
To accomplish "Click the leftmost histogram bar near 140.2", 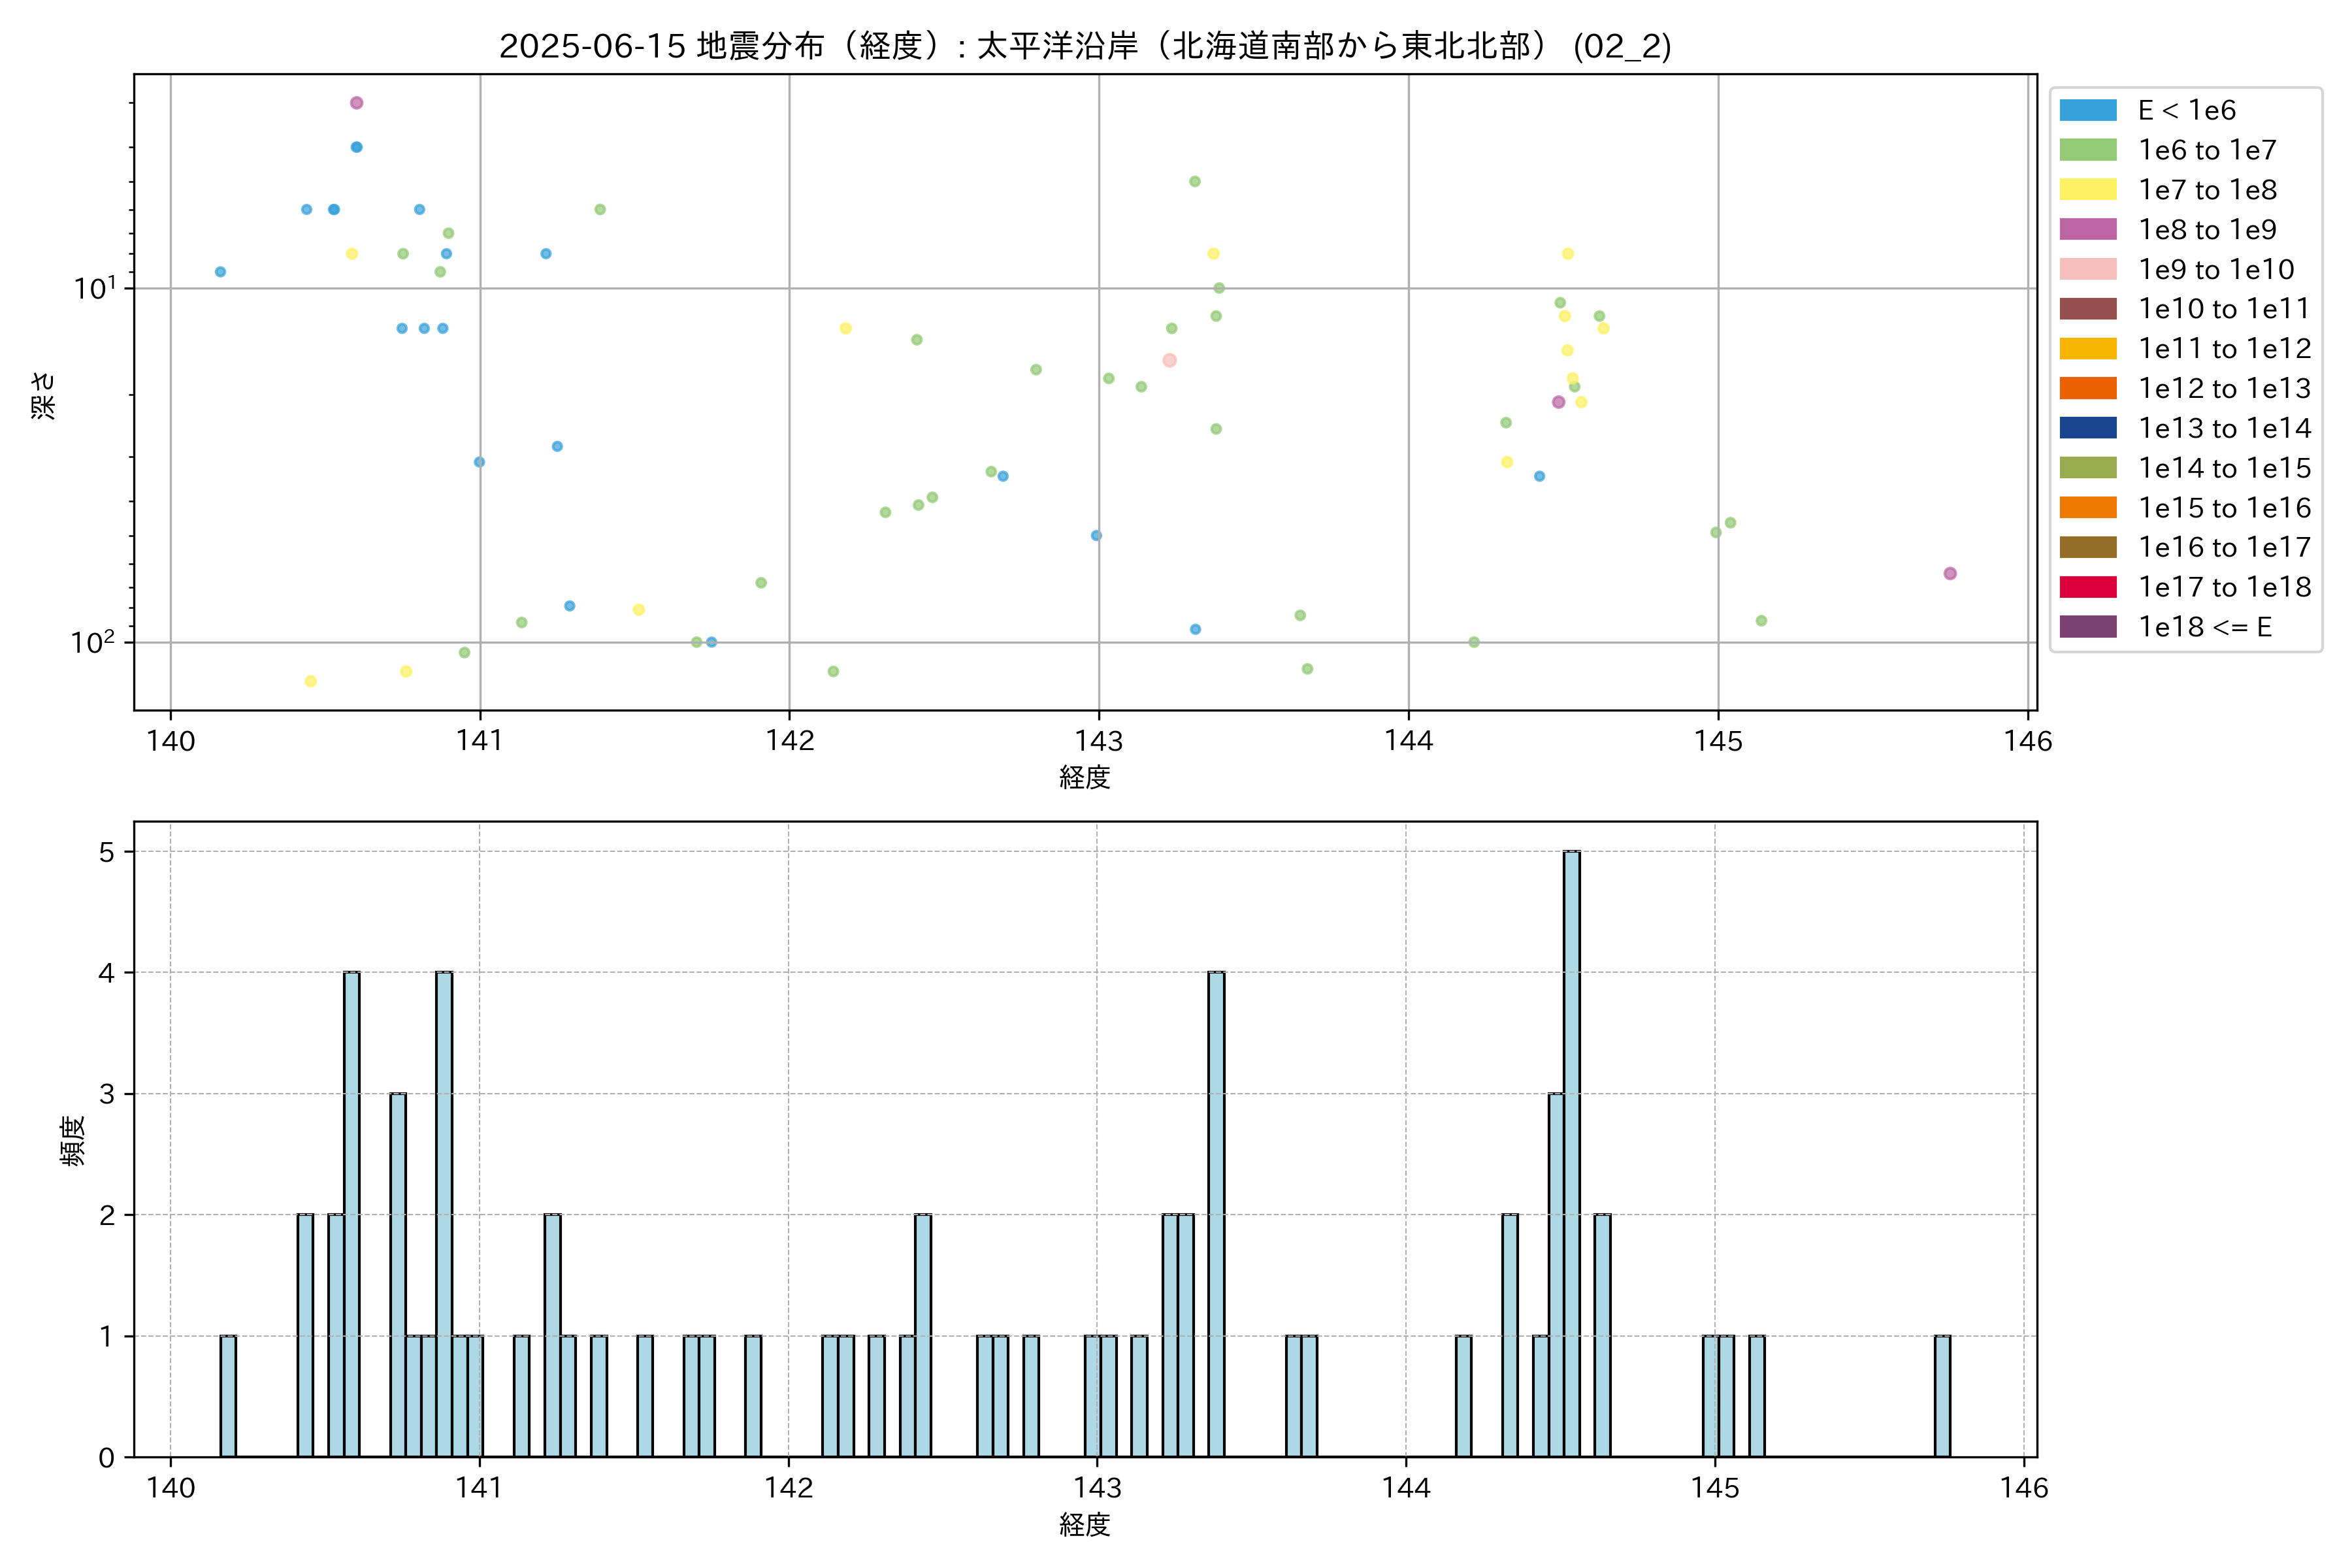I will coord(228,1395).
